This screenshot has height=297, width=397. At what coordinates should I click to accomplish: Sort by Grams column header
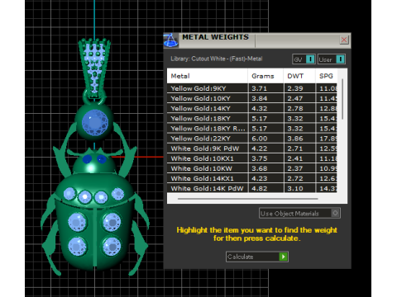pyautogui.click(x=265, y=76)
